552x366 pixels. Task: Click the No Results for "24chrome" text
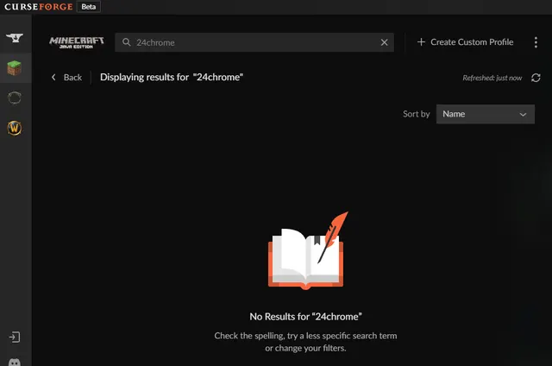pyautogui.click(x=305, y=317)
